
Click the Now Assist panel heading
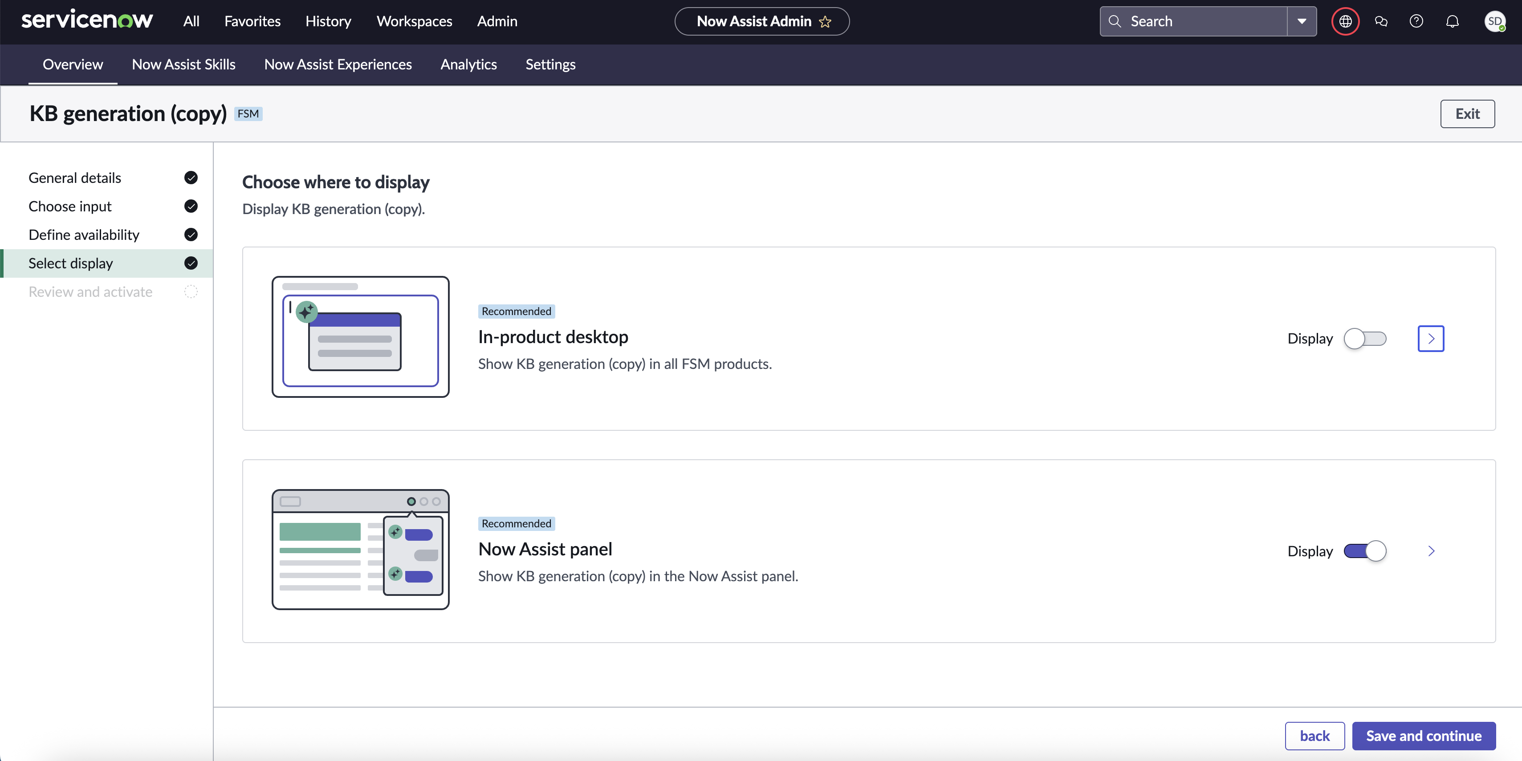point(545,549)
